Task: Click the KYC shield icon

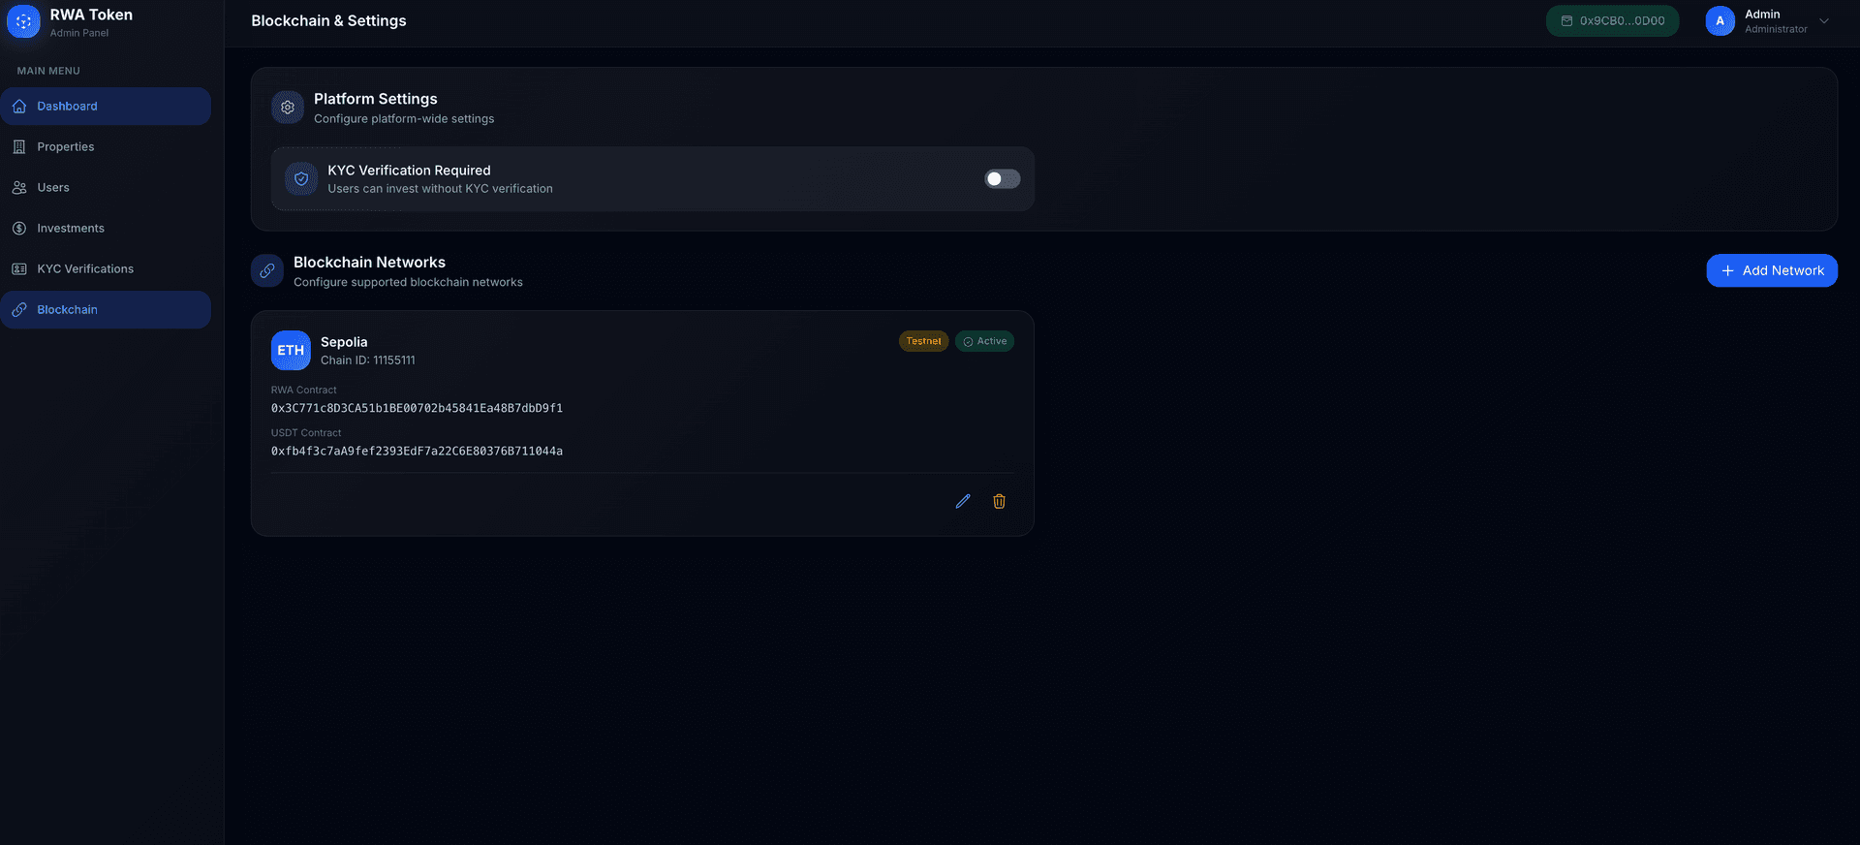Action: point(301,179)
